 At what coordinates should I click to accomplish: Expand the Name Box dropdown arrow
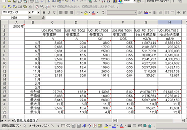click(x=30, y=18)
